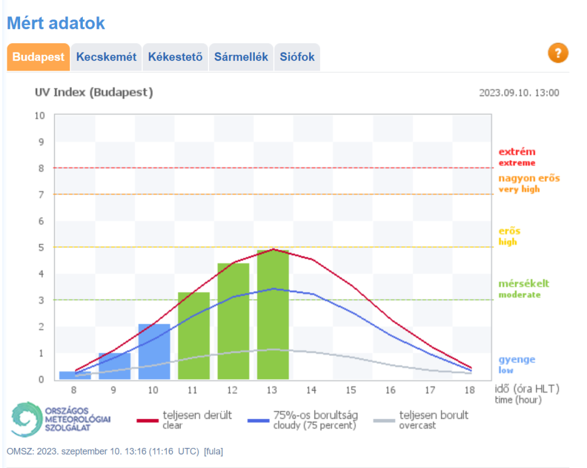Switch to the Sármellék tab
This screenshot has height=468, width=587.
pyautogui.click(x=241, y=57)
